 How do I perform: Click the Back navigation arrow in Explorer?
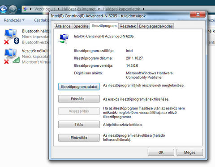(x=3, y=9)
